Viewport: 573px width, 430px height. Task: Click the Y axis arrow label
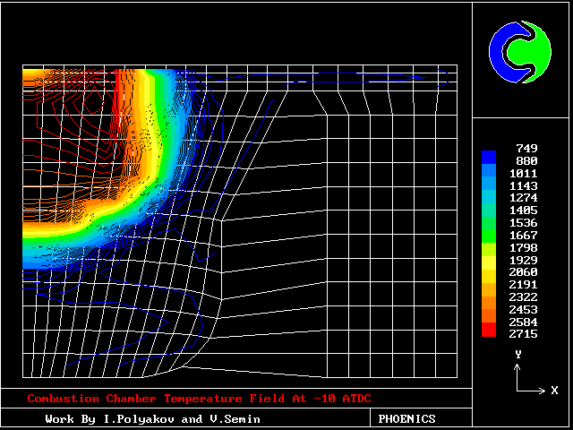tap(517, 355)
